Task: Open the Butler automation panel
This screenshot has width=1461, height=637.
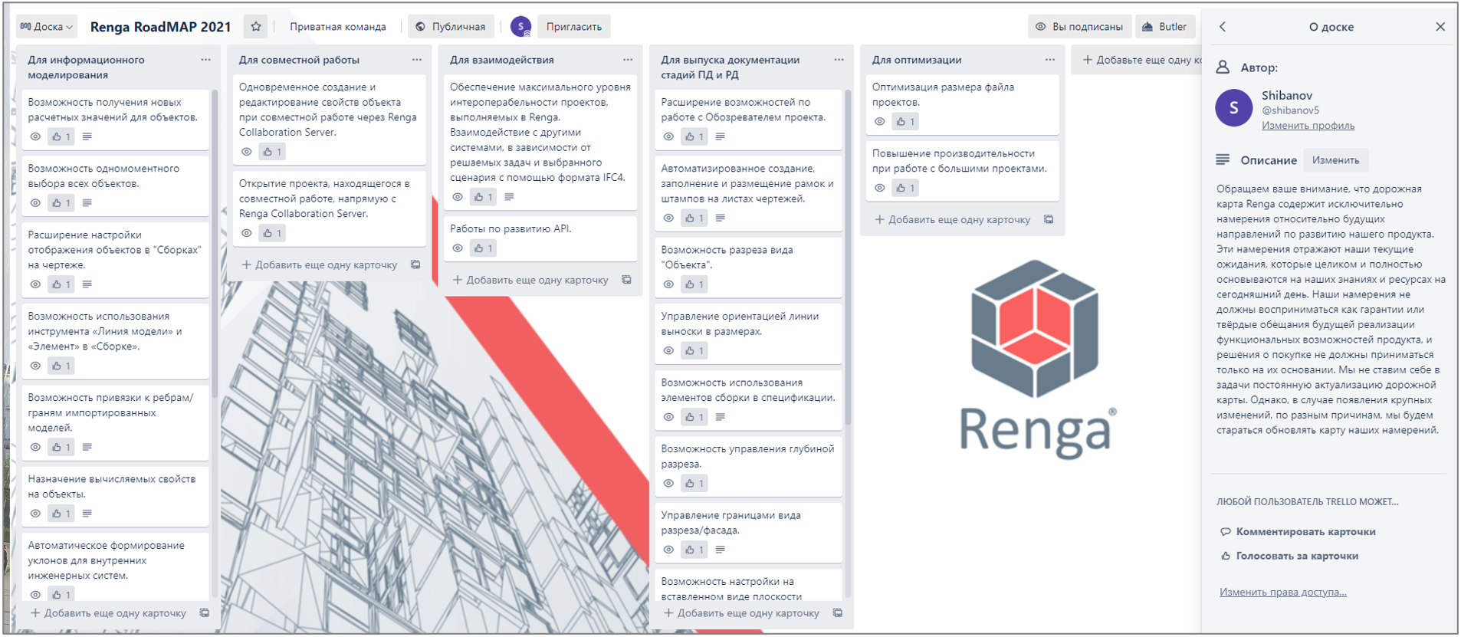Action: (x=1164, y=27)
